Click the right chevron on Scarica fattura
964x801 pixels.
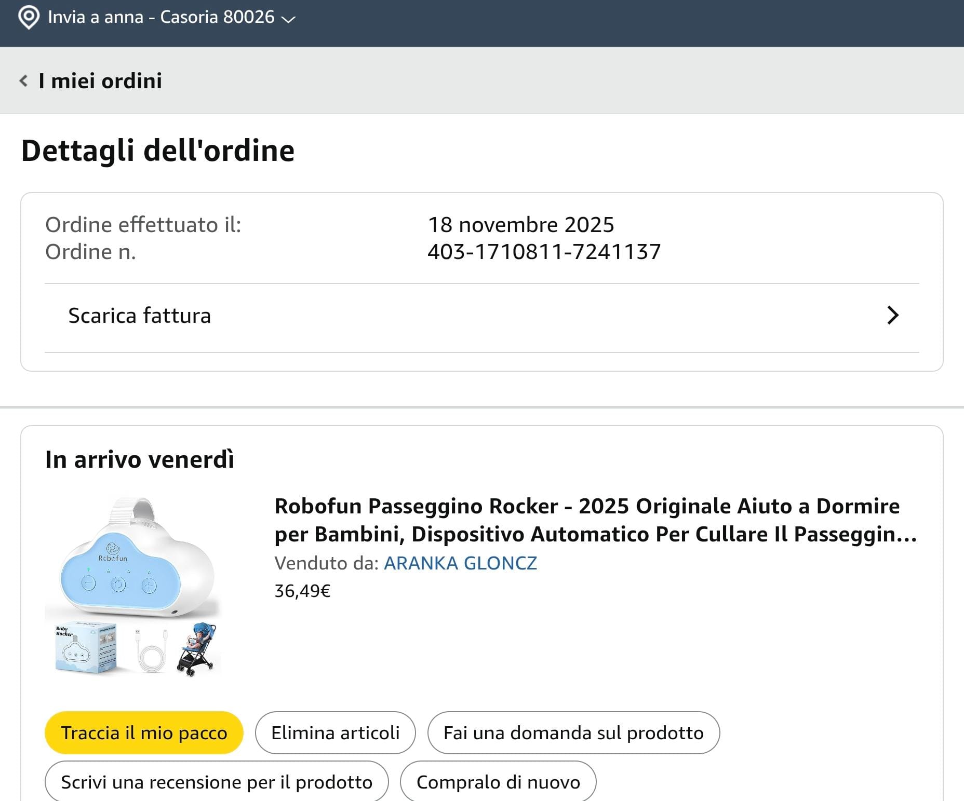(x=892, y=316)
